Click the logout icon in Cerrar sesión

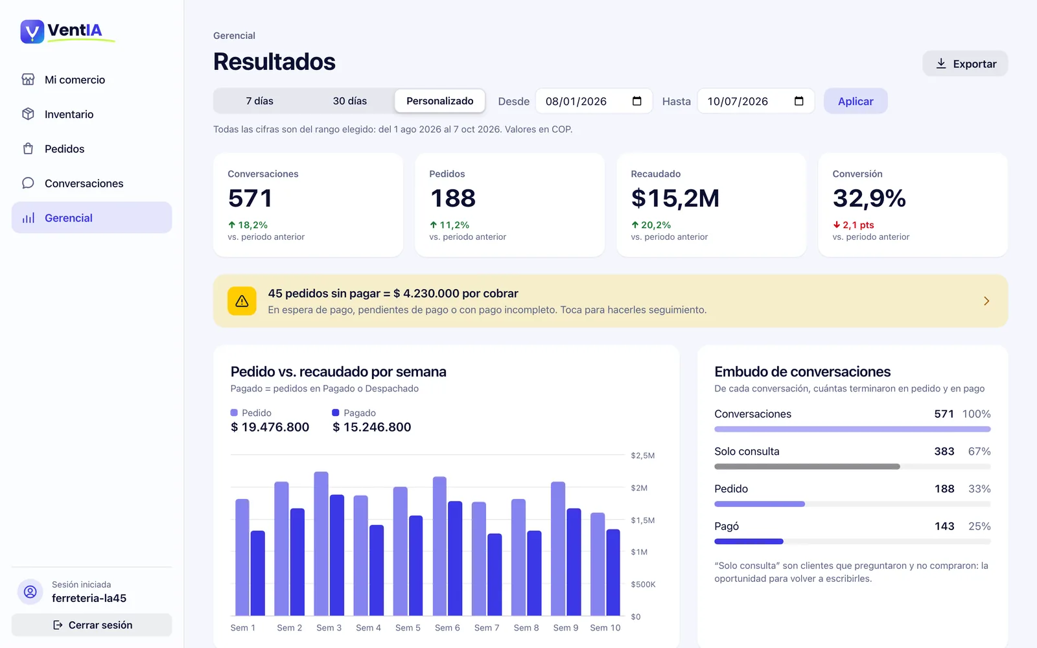pos(58,625)
